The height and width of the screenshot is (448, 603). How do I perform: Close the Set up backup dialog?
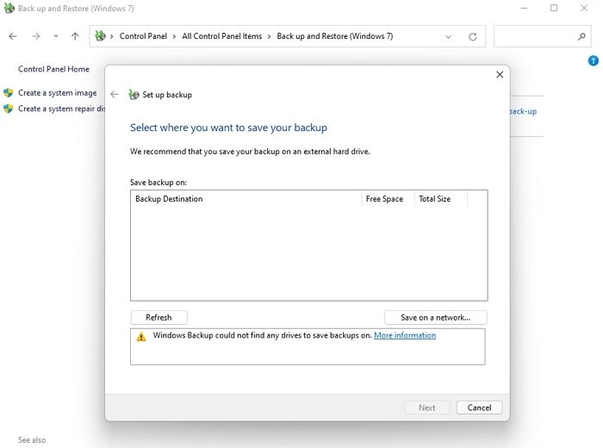click(500, 75)
